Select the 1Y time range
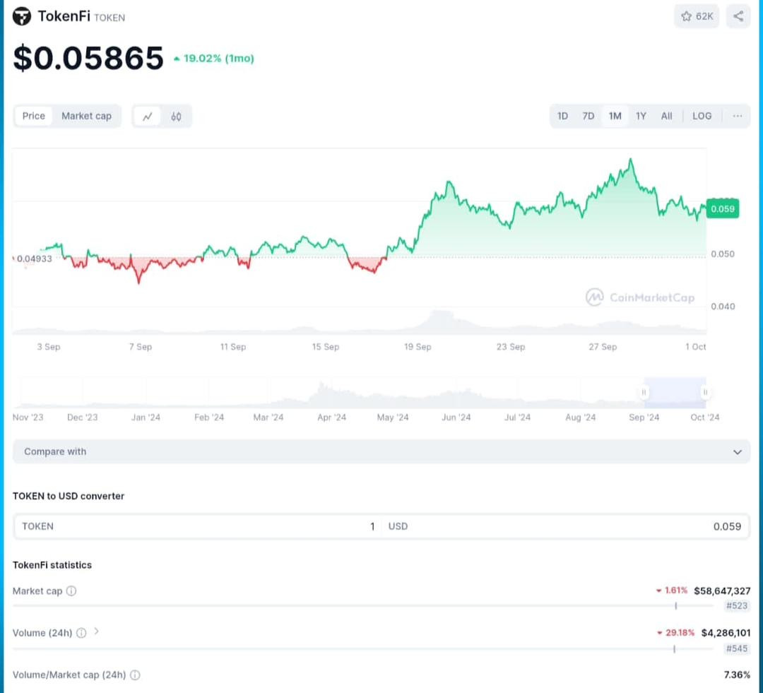 point(641,116)
